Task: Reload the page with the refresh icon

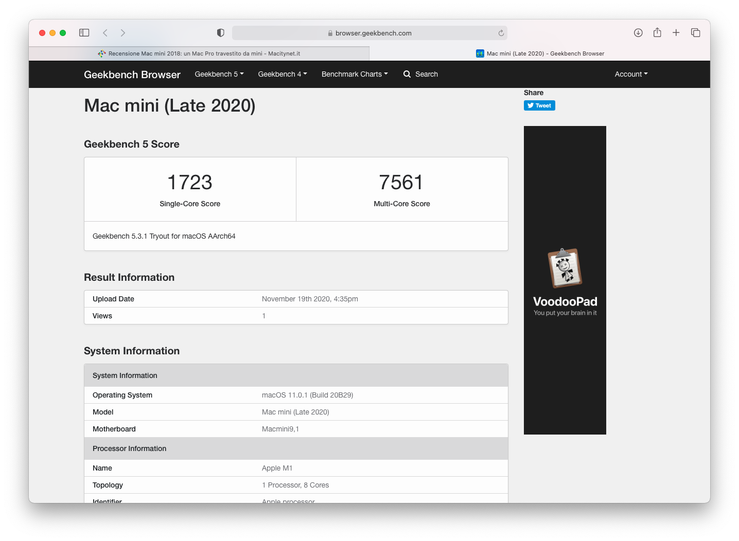Action: click(x=501, y=33)
